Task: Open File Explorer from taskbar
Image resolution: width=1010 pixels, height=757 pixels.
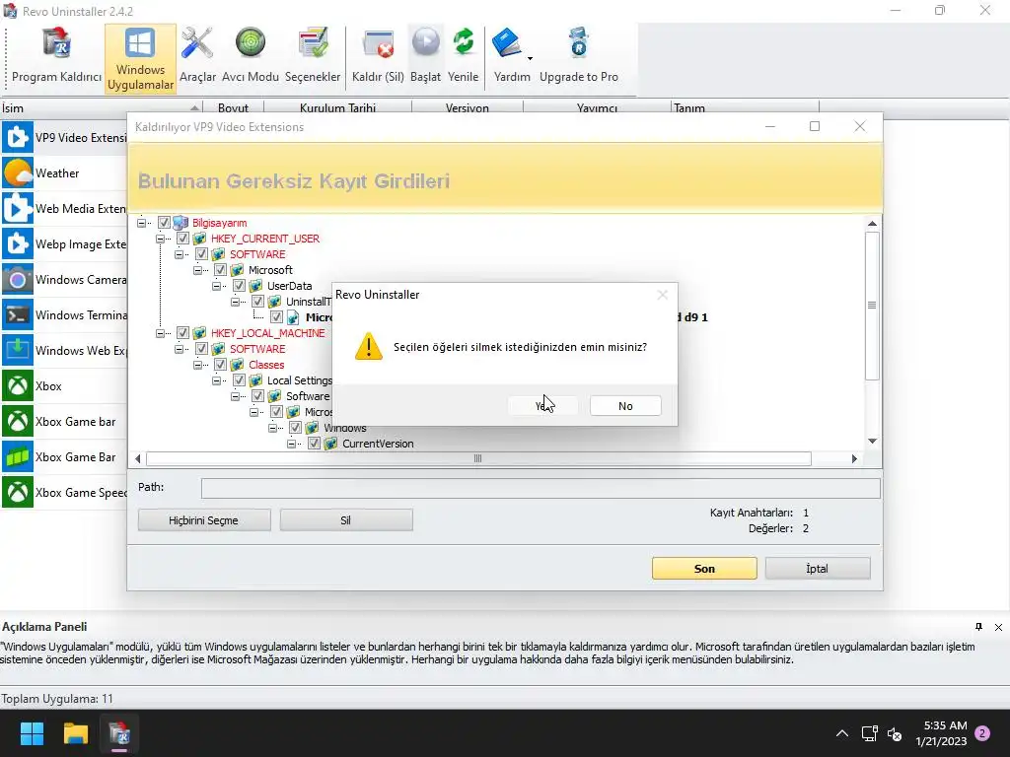Action: [x=75, y=733]
